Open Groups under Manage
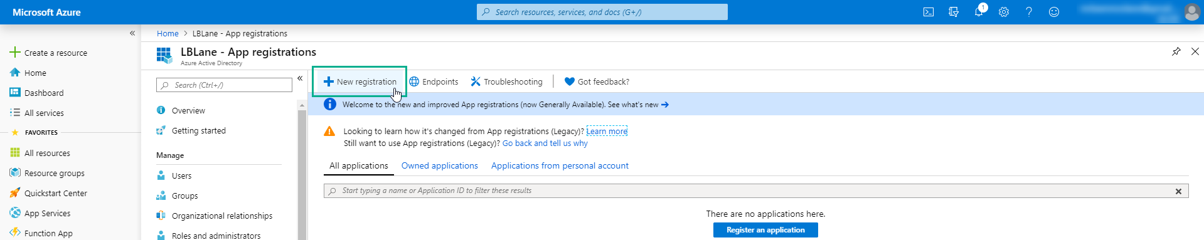 [184, 196]
